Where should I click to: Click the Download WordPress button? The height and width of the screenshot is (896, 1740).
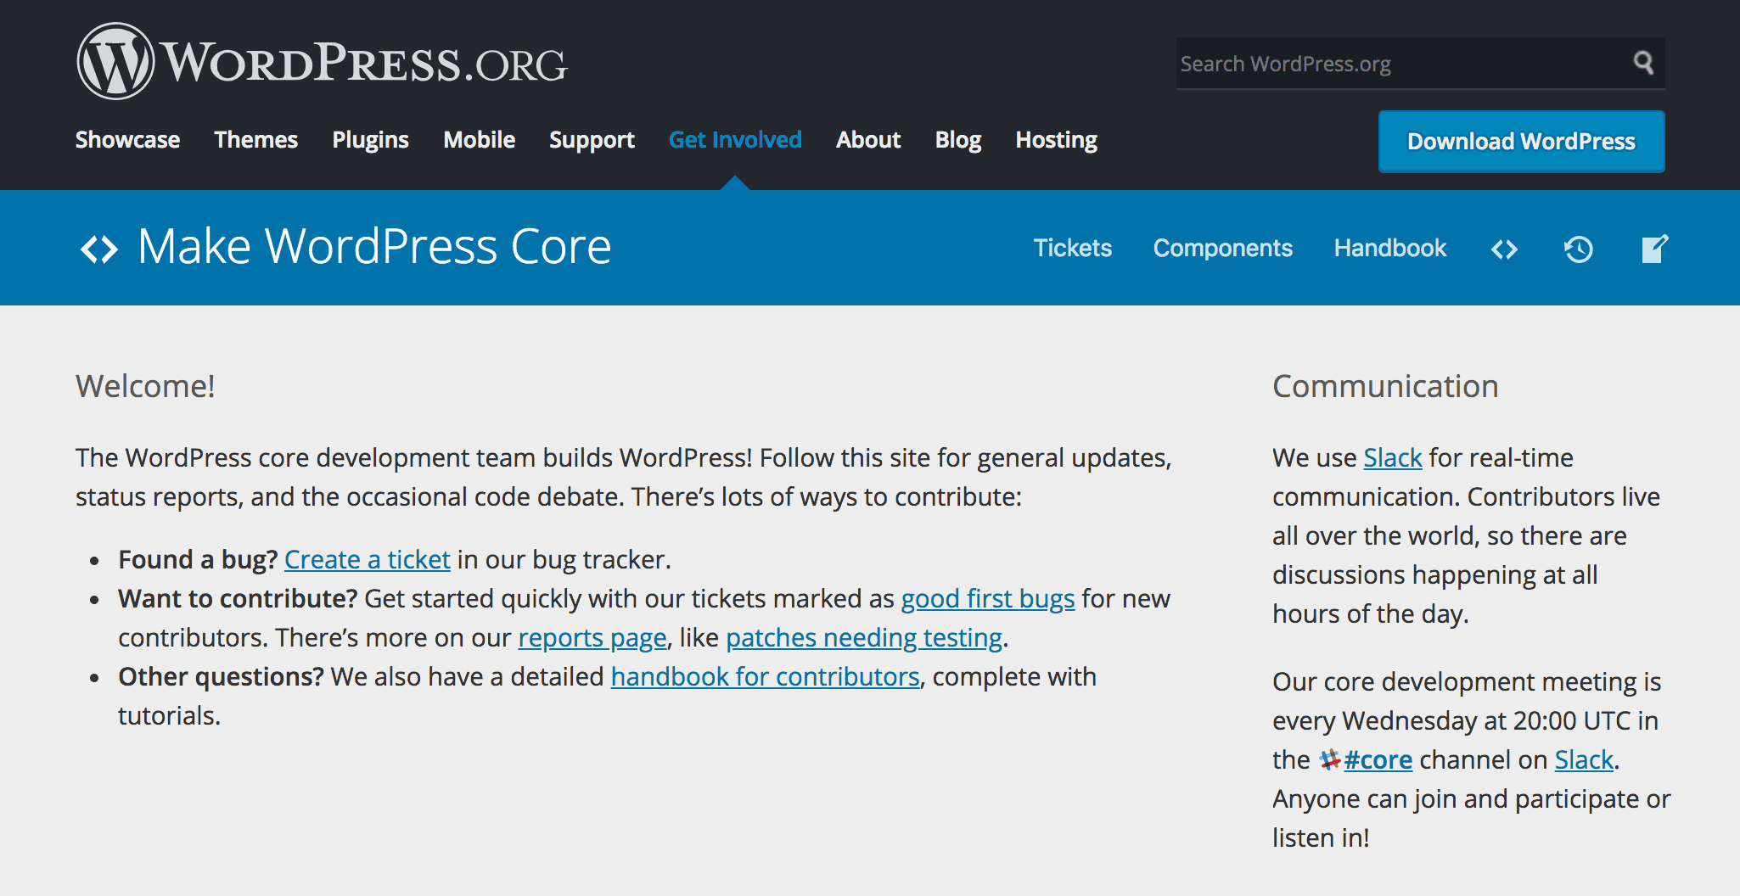click(1521, 142)
